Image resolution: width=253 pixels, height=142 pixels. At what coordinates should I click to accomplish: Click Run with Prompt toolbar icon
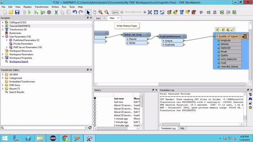point(36,12)
